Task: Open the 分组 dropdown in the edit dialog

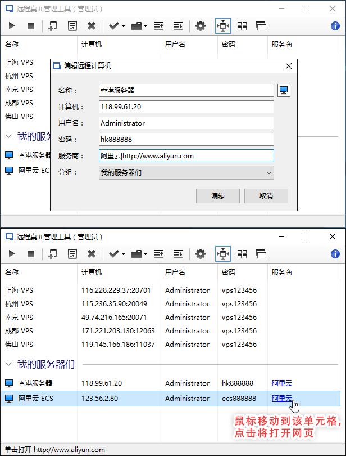Action: (186, 172)
